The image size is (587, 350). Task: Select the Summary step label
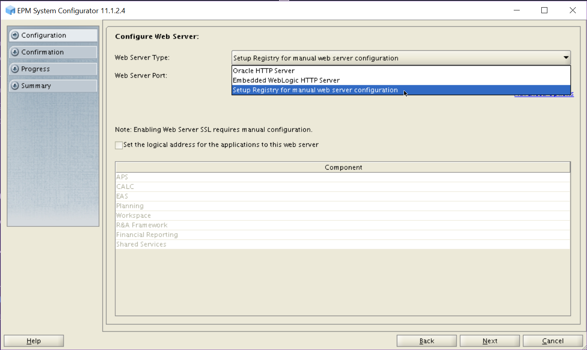[36, 86]
